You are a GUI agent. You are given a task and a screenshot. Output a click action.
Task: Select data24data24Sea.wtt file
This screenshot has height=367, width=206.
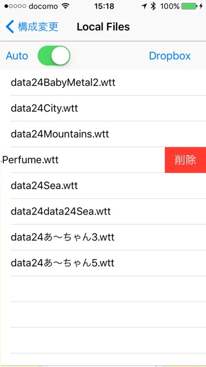click(x=103, y=211)
